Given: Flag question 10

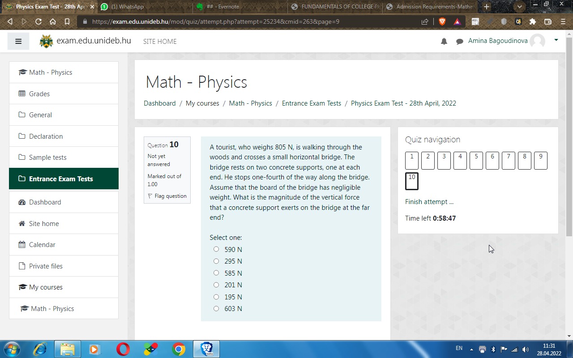Looking at the screenshot, I should pos(167,196).
